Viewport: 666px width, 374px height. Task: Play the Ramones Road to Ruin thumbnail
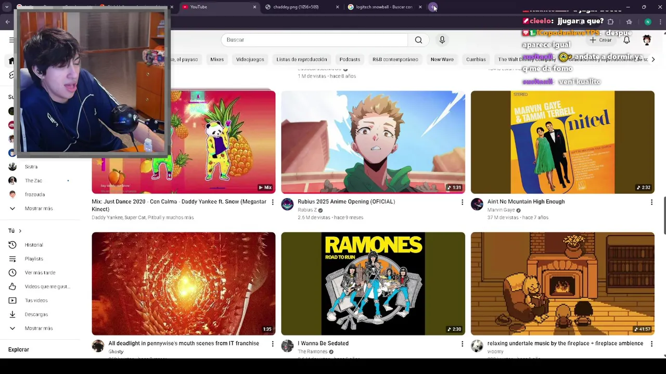click(x=373, y=284)
